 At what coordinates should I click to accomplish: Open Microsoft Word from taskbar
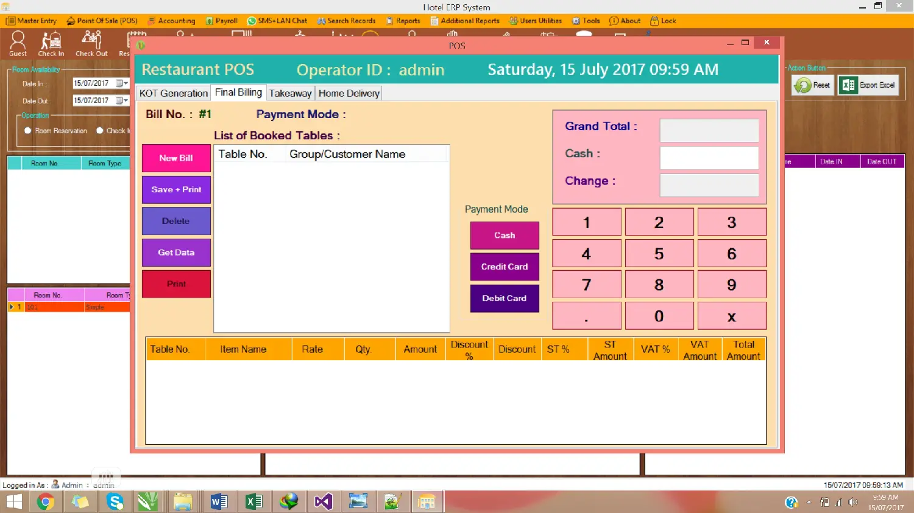pos(219,501)
